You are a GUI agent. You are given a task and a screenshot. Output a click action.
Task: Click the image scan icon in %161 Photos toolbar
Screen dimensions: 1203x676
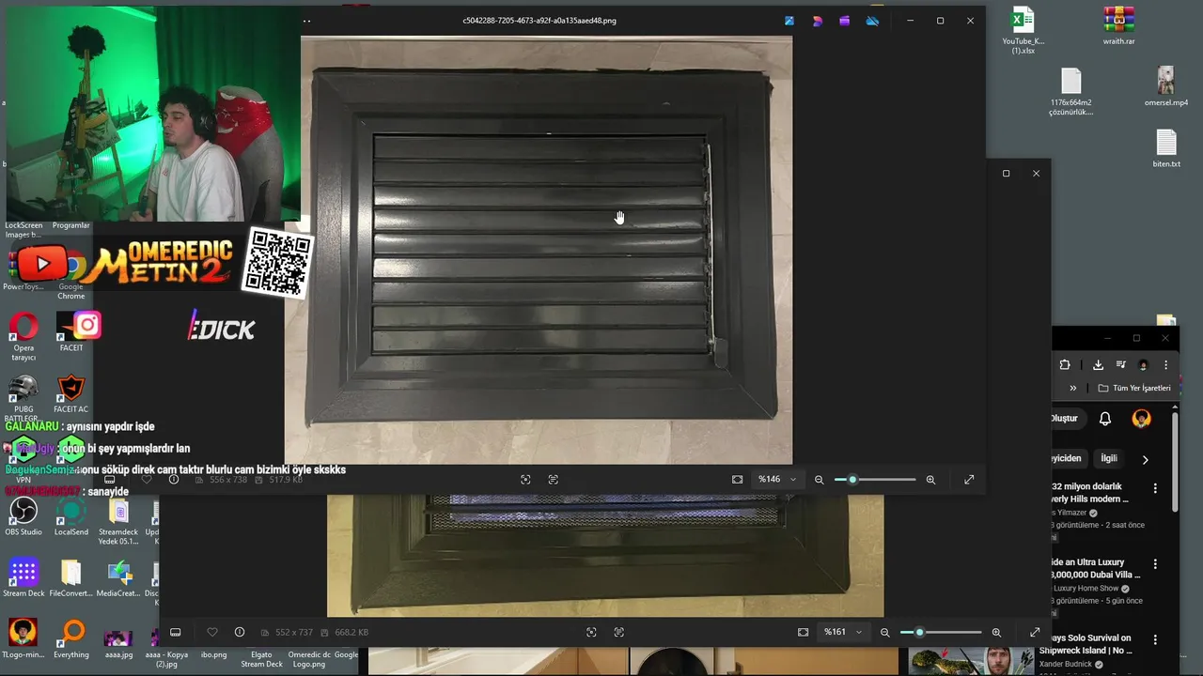click(x=591, y=632)
